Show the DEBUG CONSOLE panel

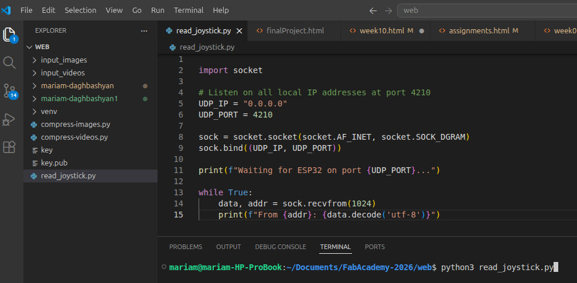[280, 247]
